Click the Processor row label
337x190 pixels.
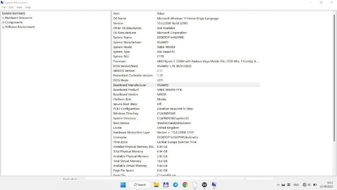[x=120, y=61]
